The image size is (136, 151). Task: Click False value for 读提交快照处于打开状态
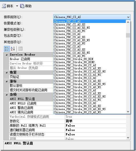click(70, 134)
